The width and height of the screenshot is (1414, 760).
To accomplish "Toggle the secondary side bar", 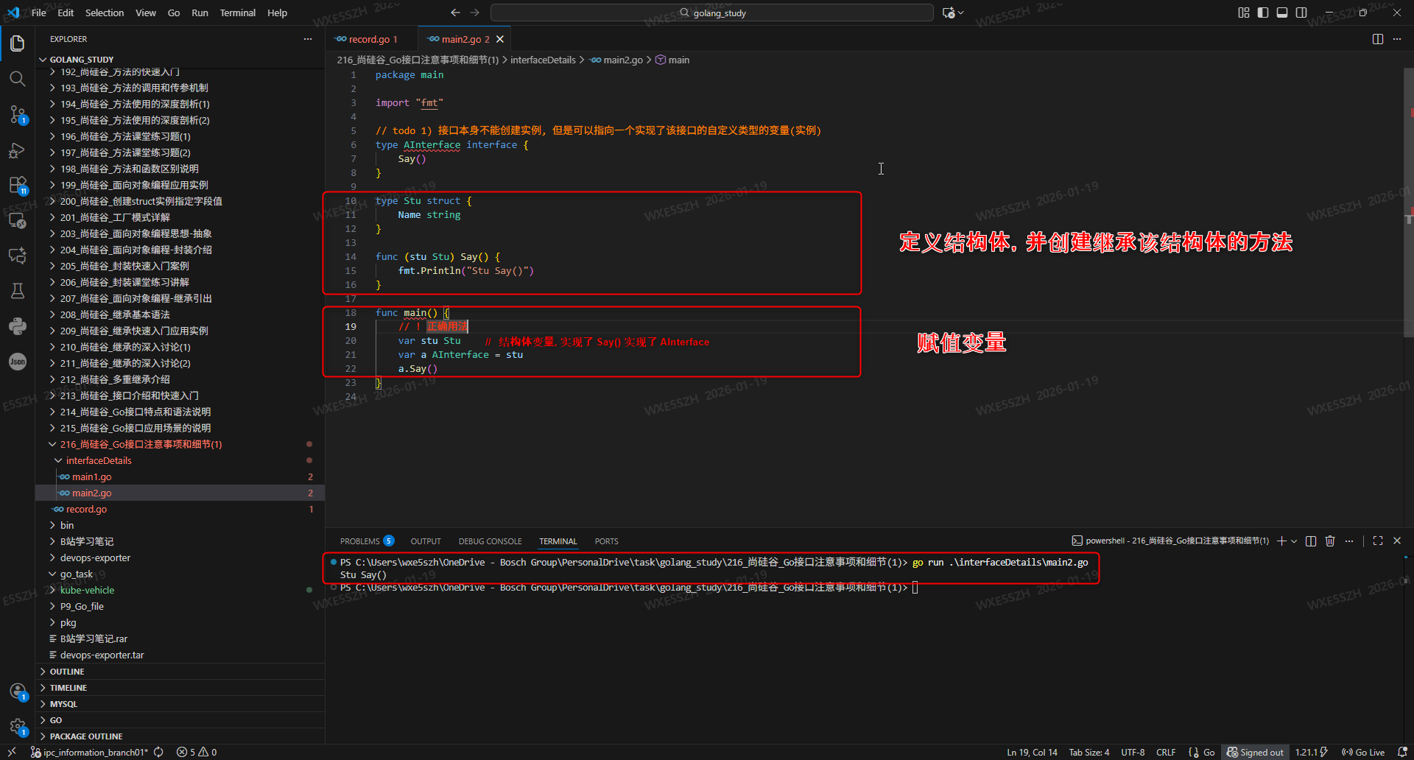I will pos(1301,13).
